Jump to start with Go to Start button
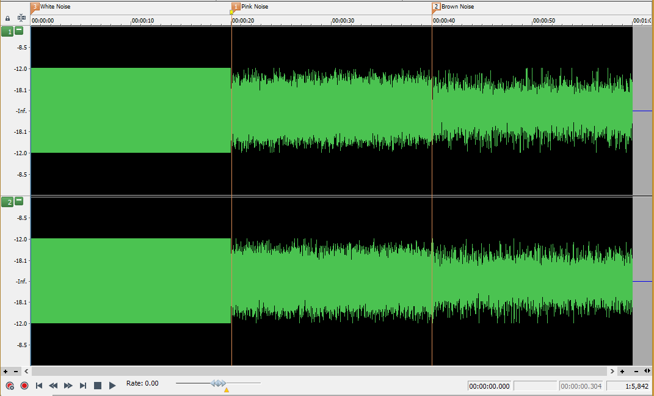 tap(39, 386)
